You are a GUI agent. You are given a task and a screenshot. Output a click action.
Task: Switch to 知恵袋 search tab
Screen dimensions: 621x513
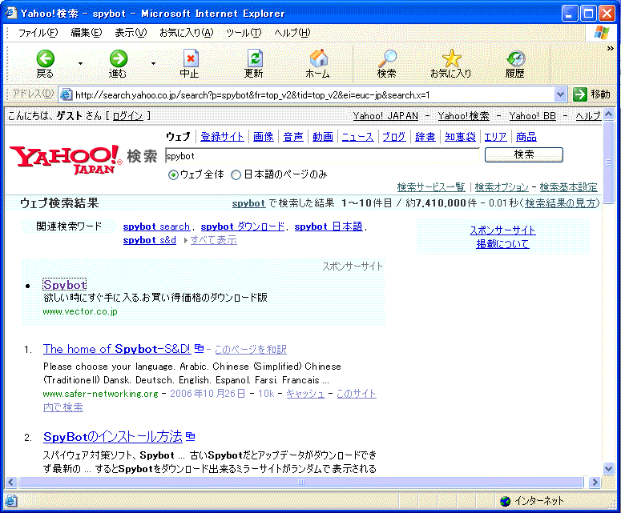460,137
